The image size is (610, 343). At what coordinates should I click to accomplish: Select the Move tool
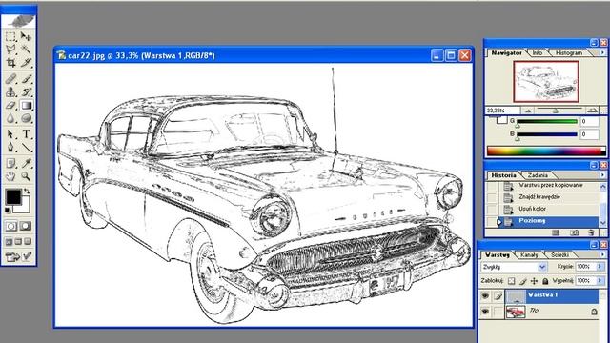click(x=26, y=36)
